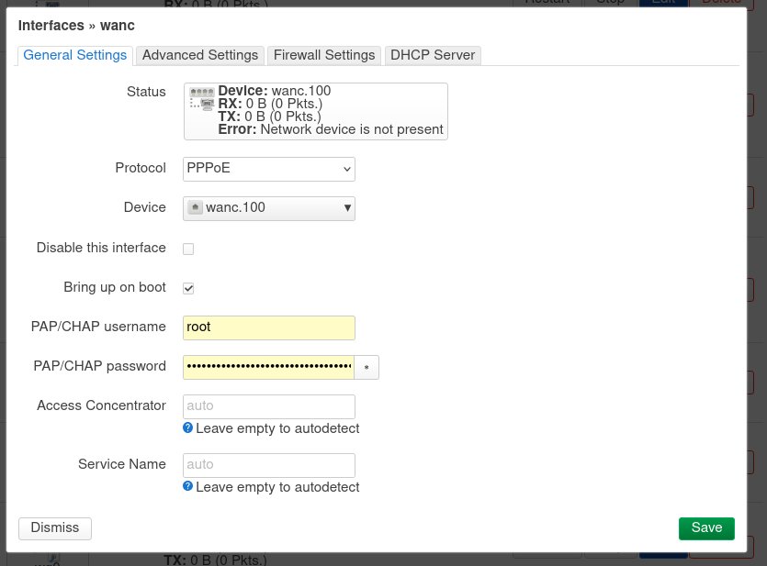This screenshot has height=566, width=767.
Task: Click the Access Concentrator input field
Action: click(269, 406)
